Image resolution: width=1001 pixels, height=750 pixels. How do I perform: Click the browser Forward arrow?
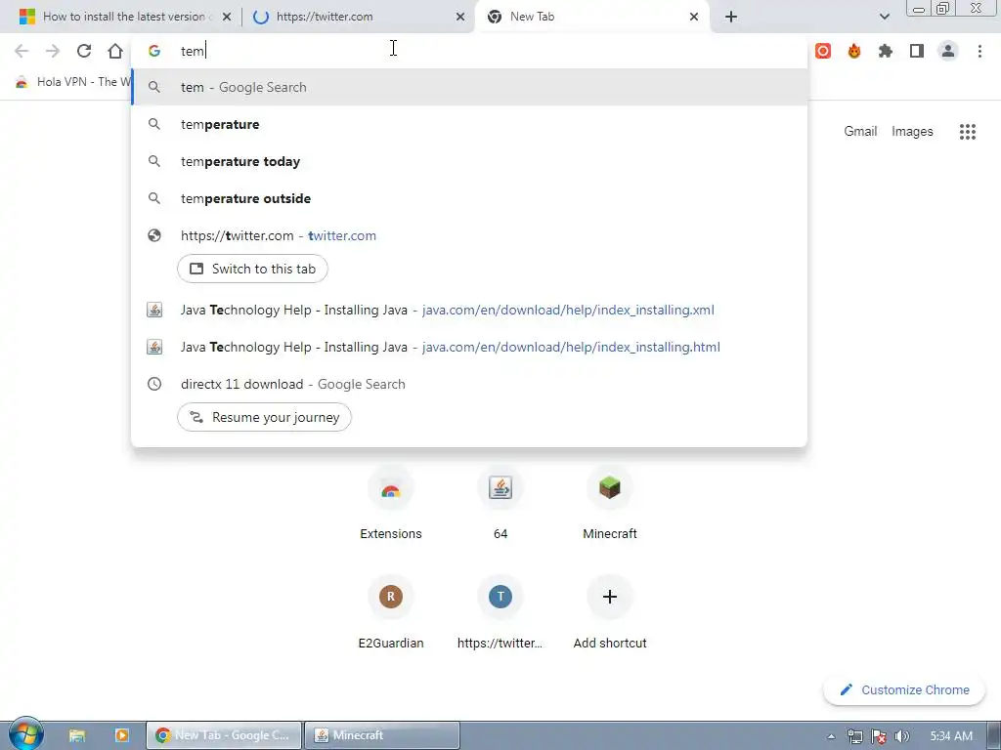coord(53,51)
